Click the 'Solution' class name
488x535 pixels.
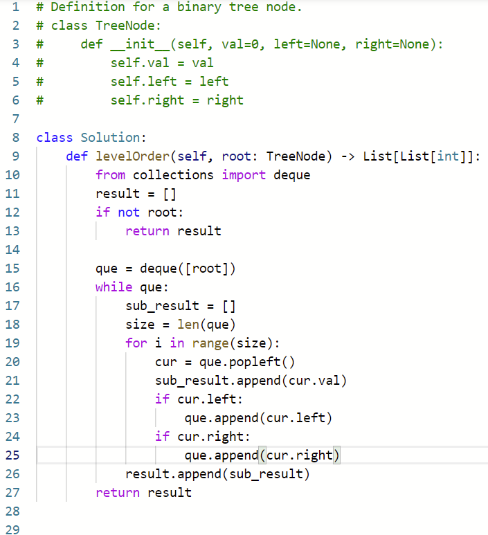coord(110,138)
